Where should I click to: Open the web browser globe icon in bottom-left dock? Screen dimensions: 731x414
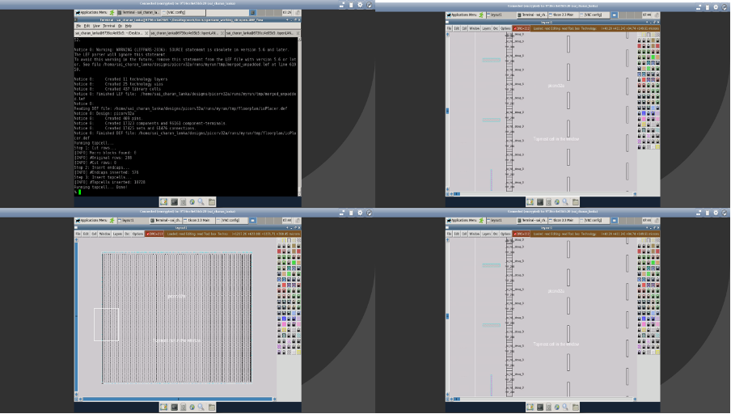[x=192, y=408]
